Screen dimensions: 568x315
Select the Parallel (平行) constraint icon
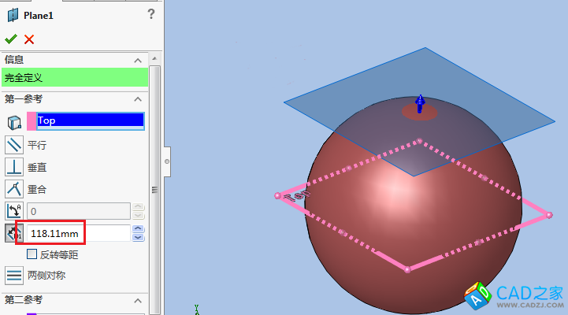tap(14, 145)
